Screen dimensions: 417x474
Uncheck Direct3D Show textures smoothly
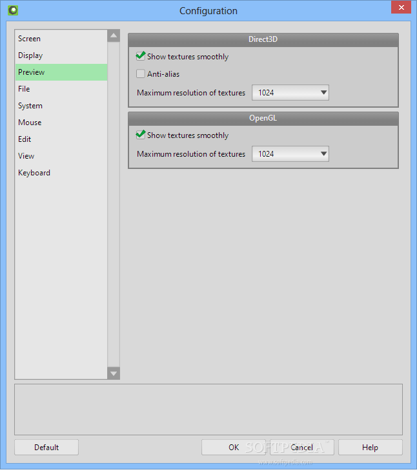coord(141,56)
